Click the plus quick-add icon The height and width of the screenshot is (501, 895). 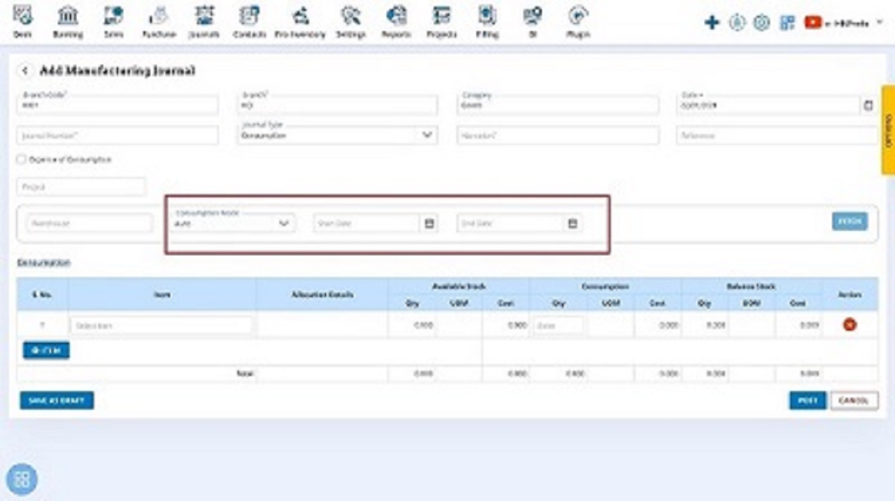(x=711, y=23)
